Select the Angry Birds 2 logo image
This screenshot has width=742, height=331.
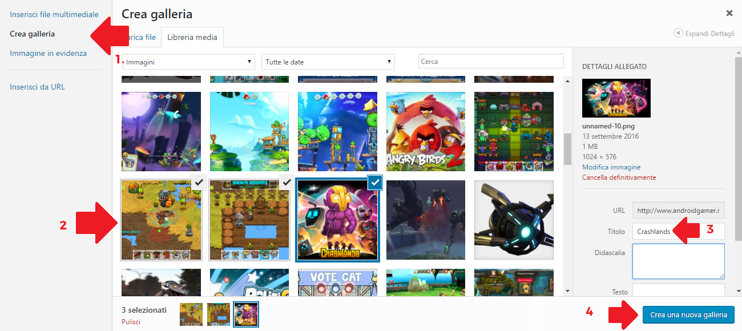point(426,132)
